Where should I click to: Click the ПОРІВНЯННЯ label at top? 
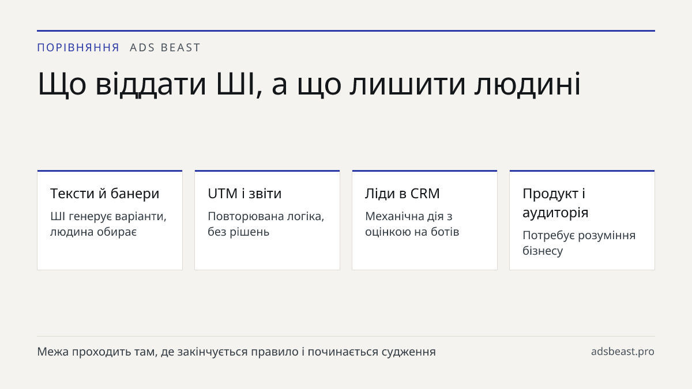(x=78, y=48)
